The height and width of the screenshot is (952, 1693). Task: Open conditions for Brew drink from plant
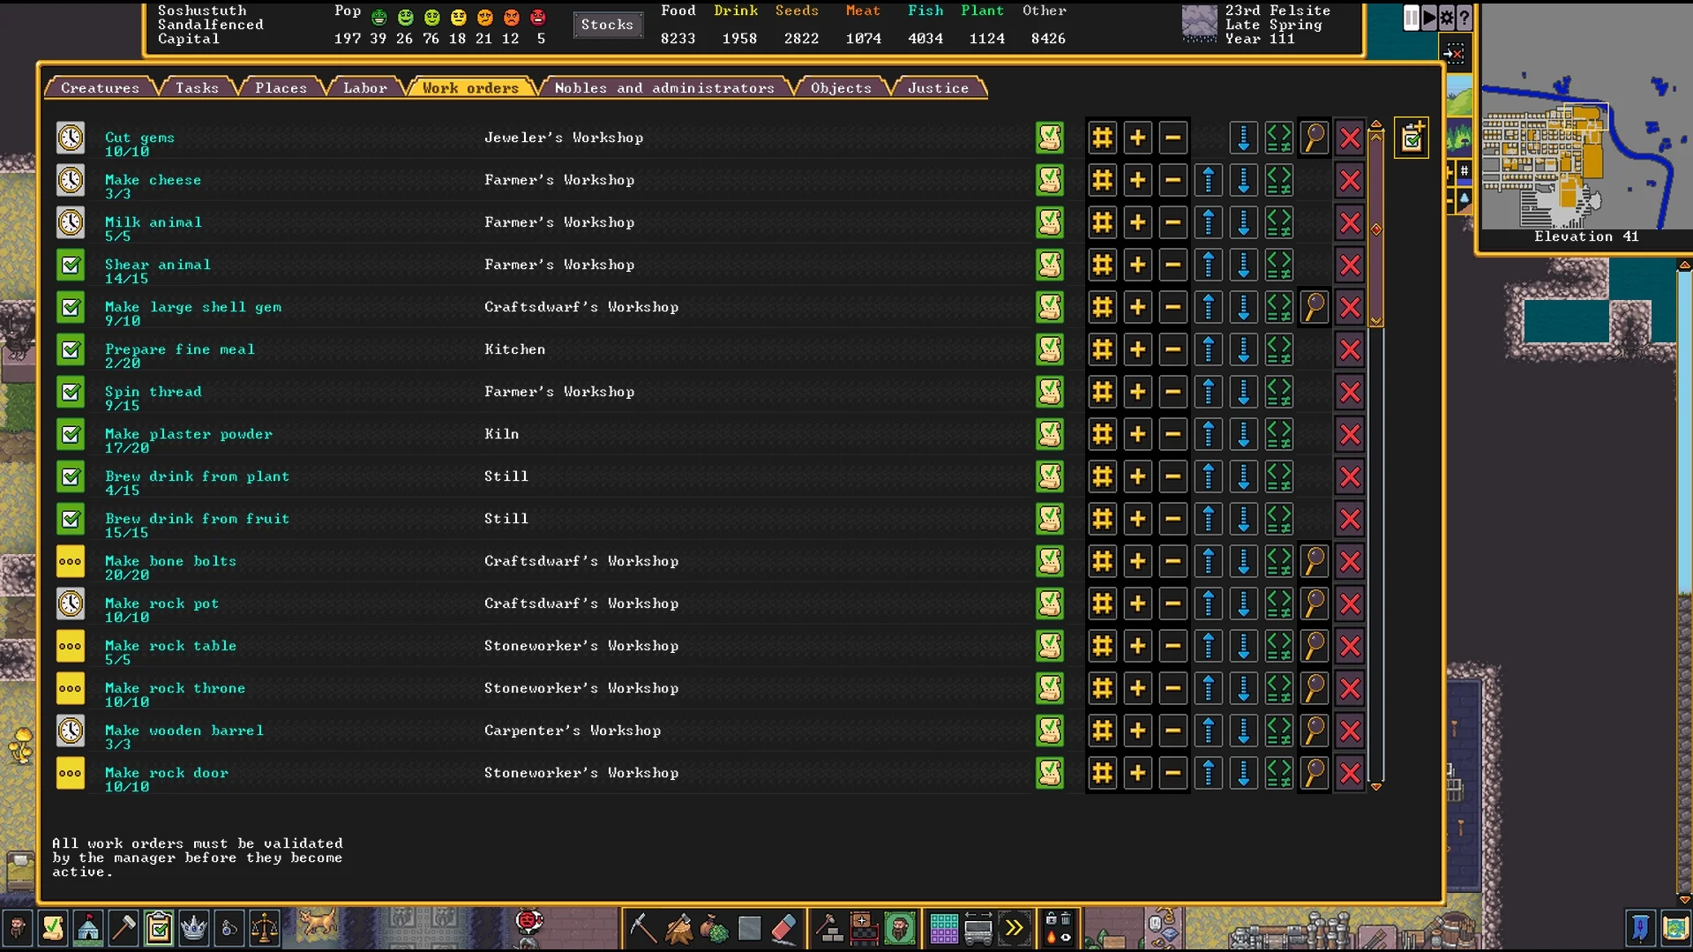(x=1278, y=476)
